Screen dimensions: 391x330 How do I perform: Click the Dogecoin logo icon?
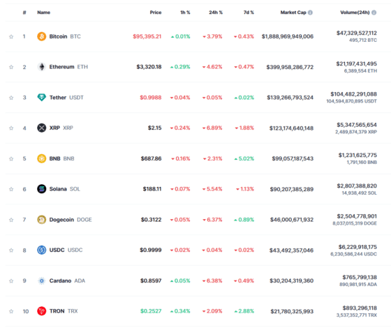click(42, 220)
